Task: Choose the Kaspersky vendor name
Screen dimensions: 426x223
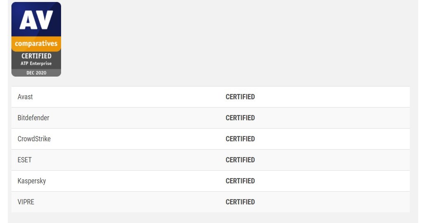Action: tap(32, 181)
